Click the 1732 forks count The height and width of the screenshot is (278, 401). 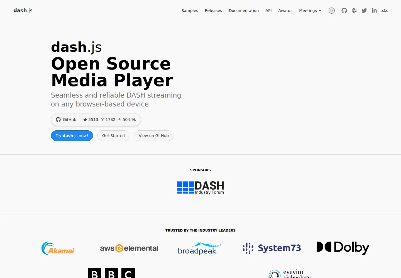pyautogui.click(x=108, y=120)
